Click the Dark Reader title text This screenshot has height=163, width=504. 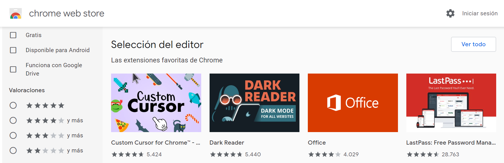[227, 143]
